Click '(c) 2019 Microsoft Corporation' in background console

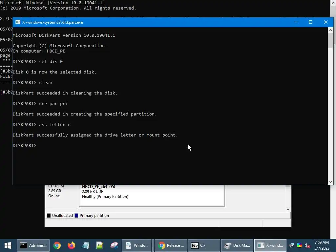pos(68,8)
